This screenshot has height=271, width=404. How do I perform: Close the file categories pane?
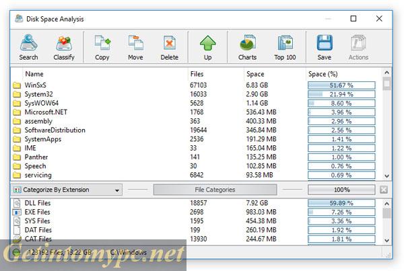[x=384, y=190]
